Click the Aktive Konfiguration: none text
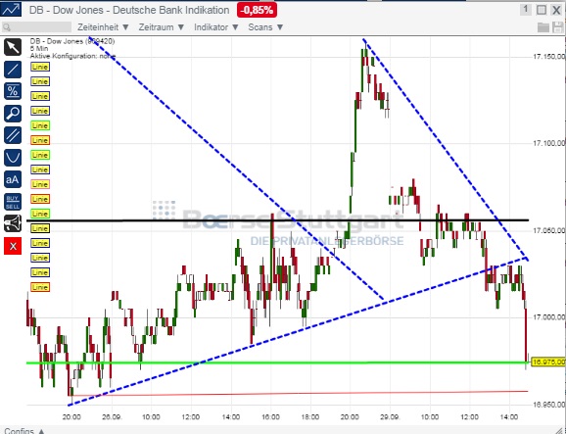Screen dimensions: 566x434 pos(72,56)
